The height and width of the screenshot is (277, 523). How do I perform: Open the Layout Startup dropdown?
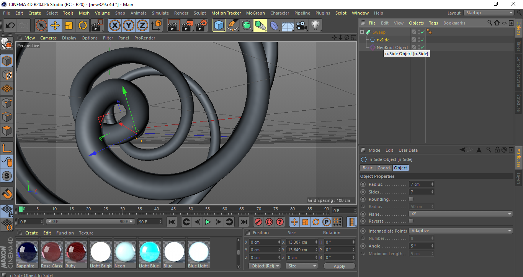tap(489, 13)
